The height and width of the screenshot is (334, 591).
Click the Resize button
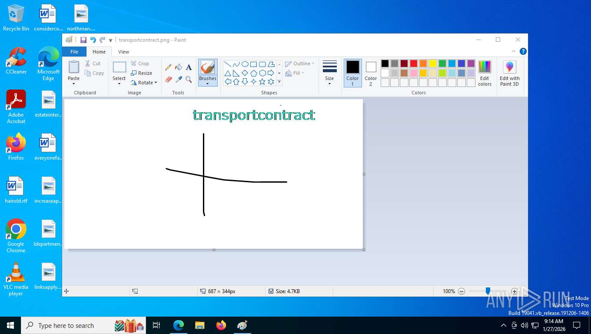click(x=141, y=73)
